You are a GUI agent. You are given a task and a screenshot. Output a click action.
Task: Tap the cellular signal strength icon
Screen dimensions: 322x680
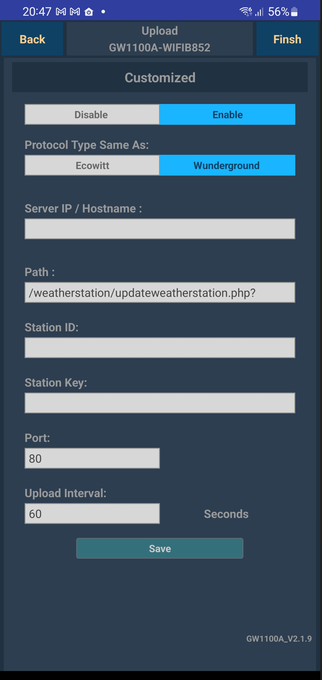point(259,12)
